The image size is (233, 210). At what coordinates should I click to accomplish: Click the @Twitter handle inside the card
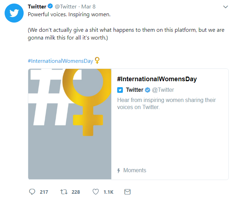click(163, 90)
